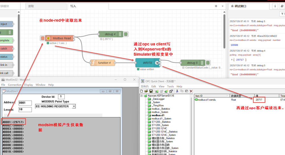
Task: Select register 40010 row in ModSim
Action: [13, 152]
